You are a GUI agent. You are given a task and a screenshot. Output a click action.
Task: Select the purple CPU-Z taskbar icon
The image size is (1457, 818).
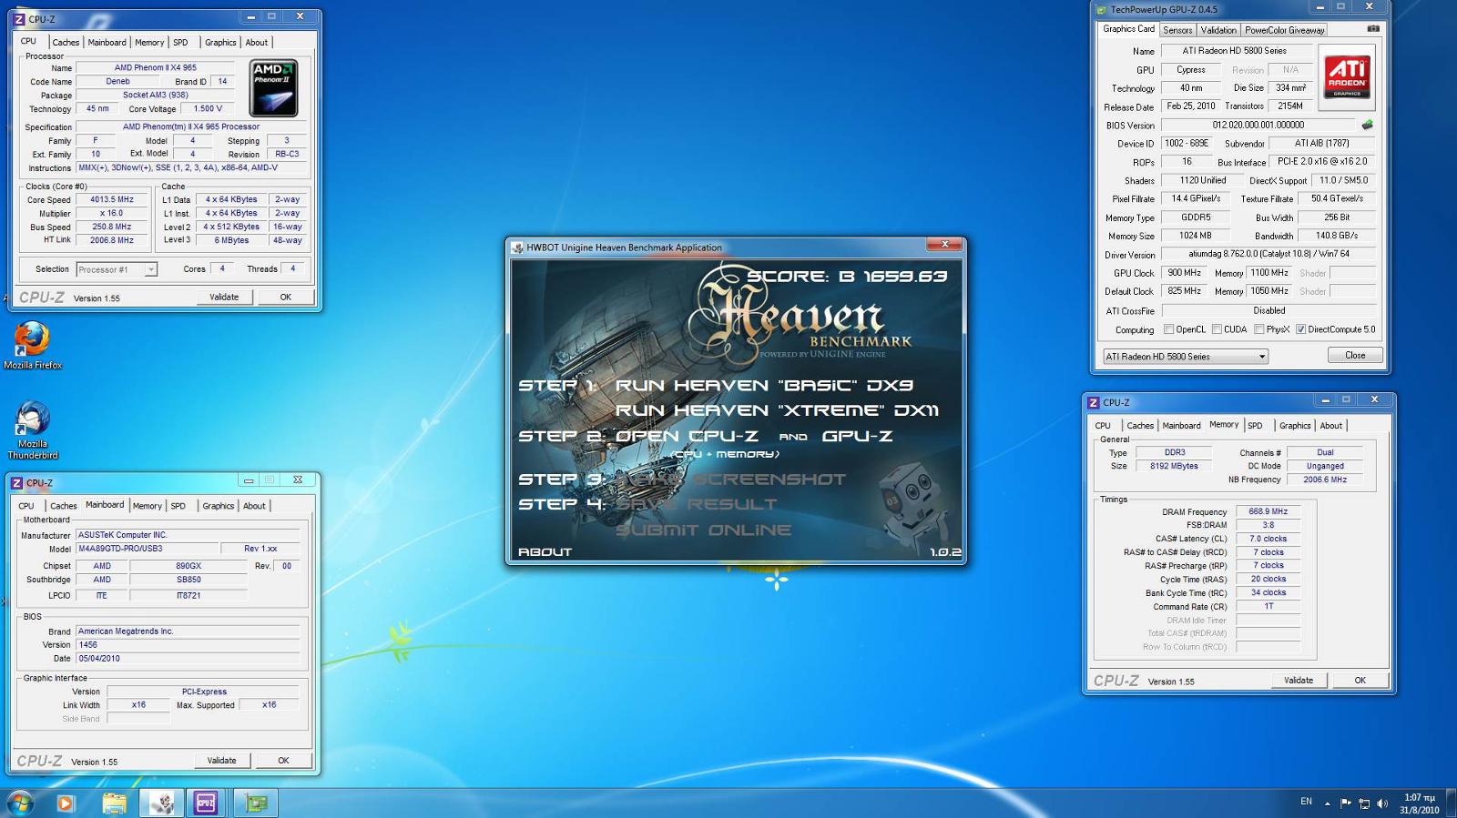[x=206, y=803]
